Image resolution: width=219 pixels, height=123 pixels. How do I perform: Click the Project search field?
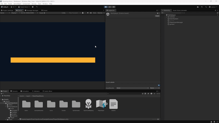(124, 94)
